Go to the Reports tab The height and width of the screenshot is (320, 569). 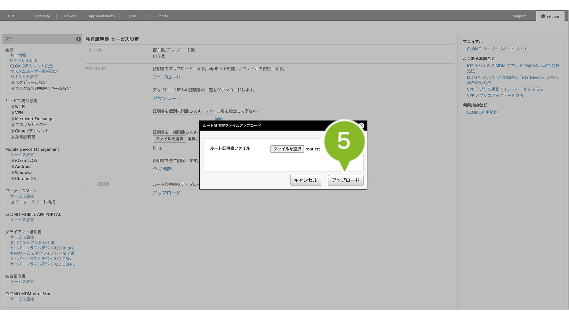click(x=161, y=16)
